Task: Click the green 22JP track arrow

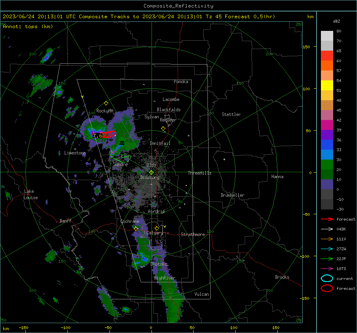Action: point(327,259)
